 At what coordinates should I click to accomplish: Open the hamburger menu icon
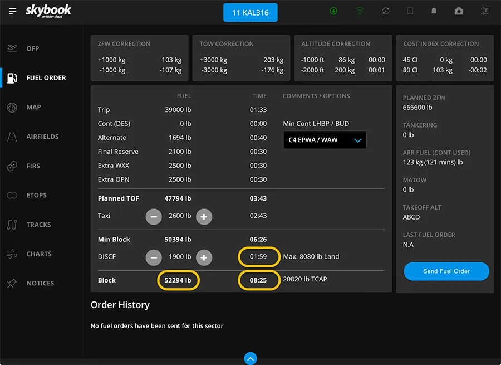12,11
